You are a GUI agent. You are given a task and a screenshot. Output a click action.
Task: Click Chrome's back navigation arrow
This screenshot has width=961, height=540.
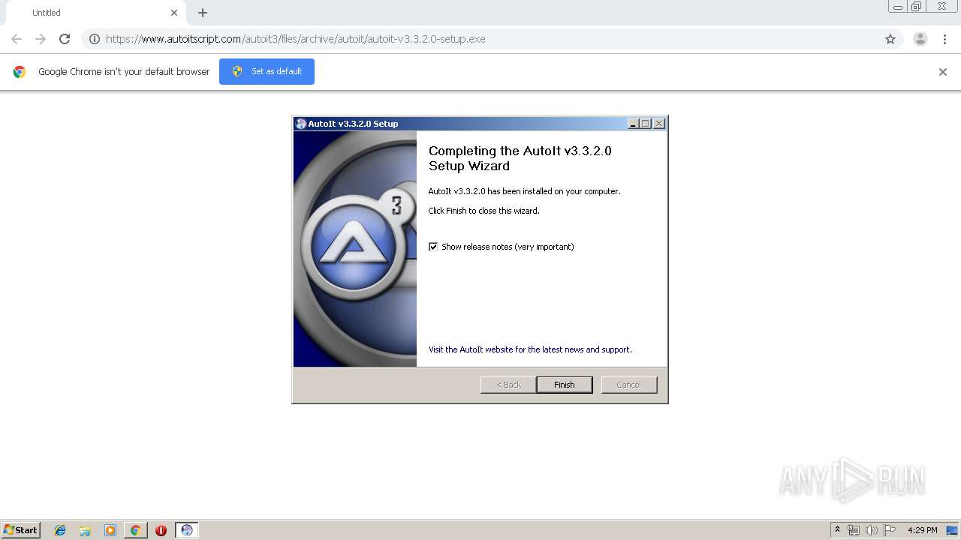pos(17,39)
